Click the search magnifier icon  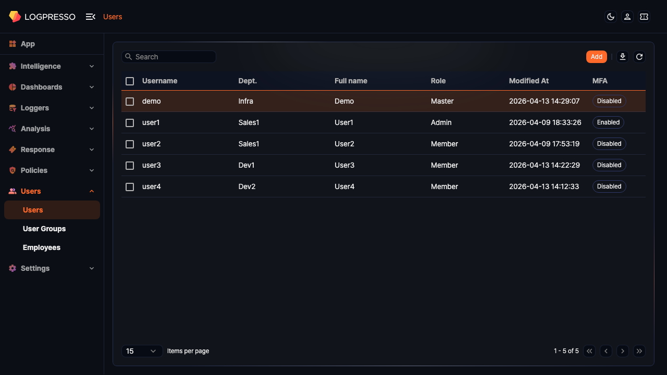point(129,56)
